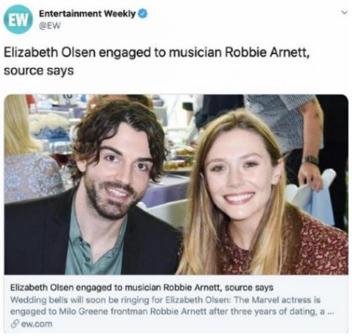Viewport: 352px width, 336px height.
Task: Click the tweet's main headline text
Action: 156,61
